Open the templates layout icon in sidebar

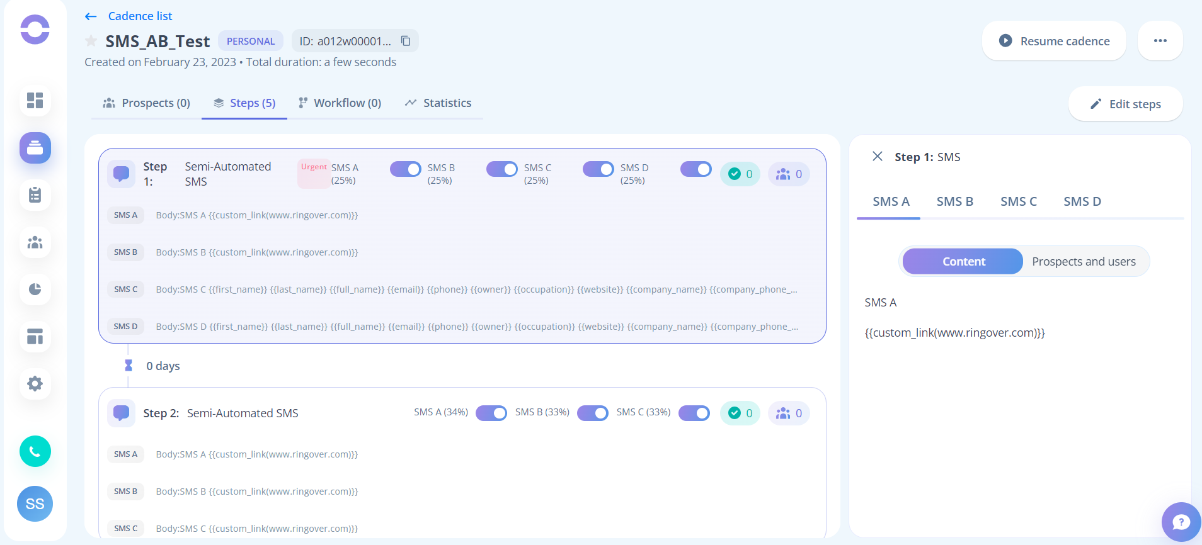[35, 337]
